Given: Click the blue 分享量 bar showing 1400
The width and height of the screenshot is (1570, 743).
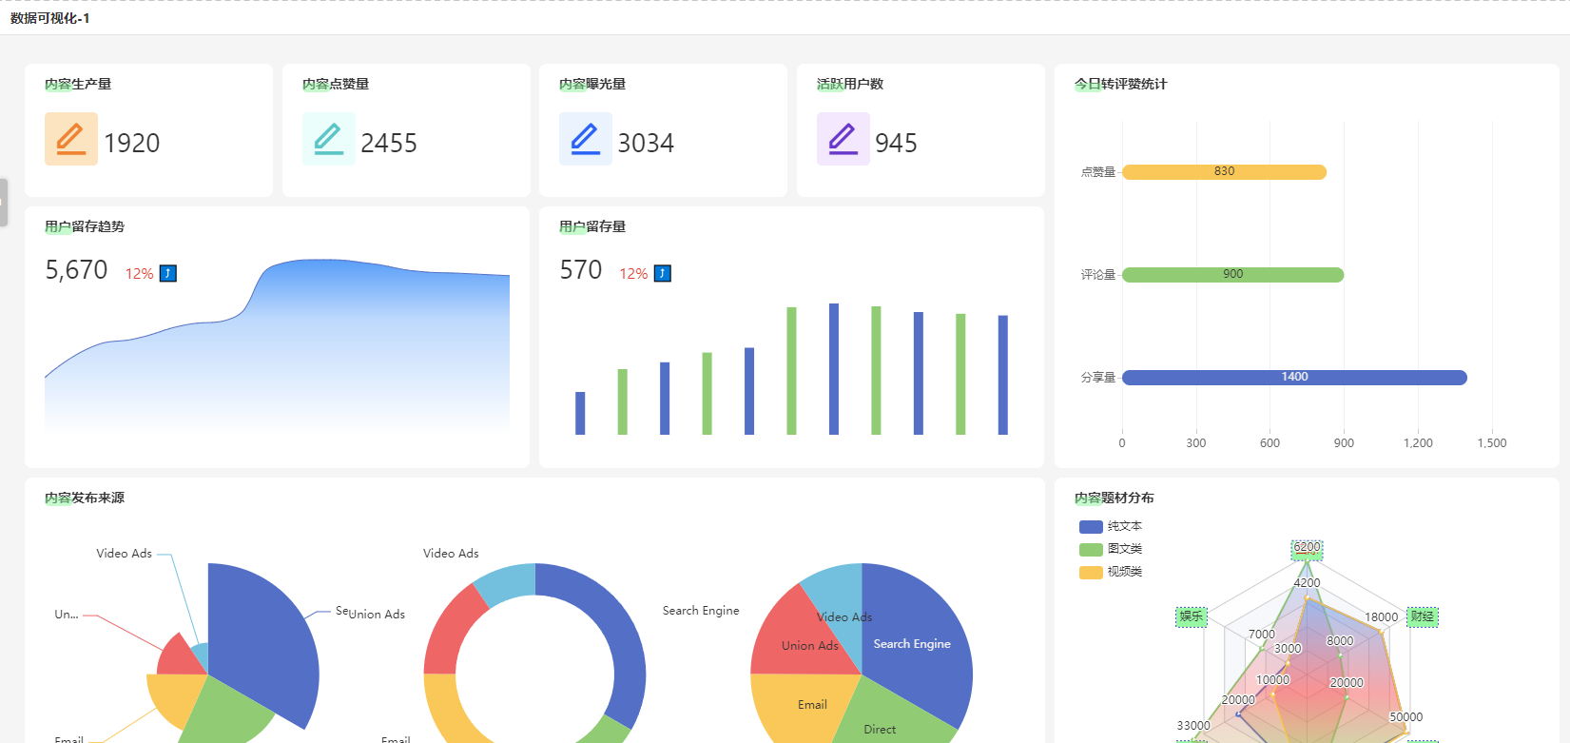Looking at the screenshot, I should pos(1294,378).
